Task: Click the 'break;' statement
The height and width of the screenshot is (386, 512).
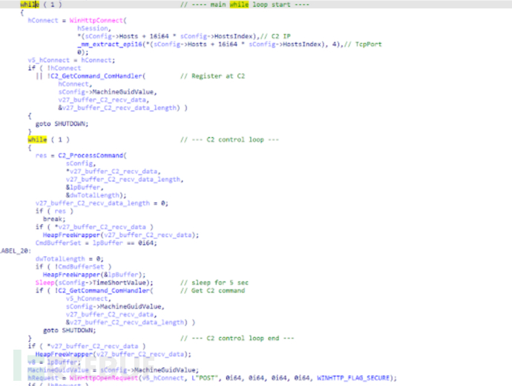Action: click(54, 219)
